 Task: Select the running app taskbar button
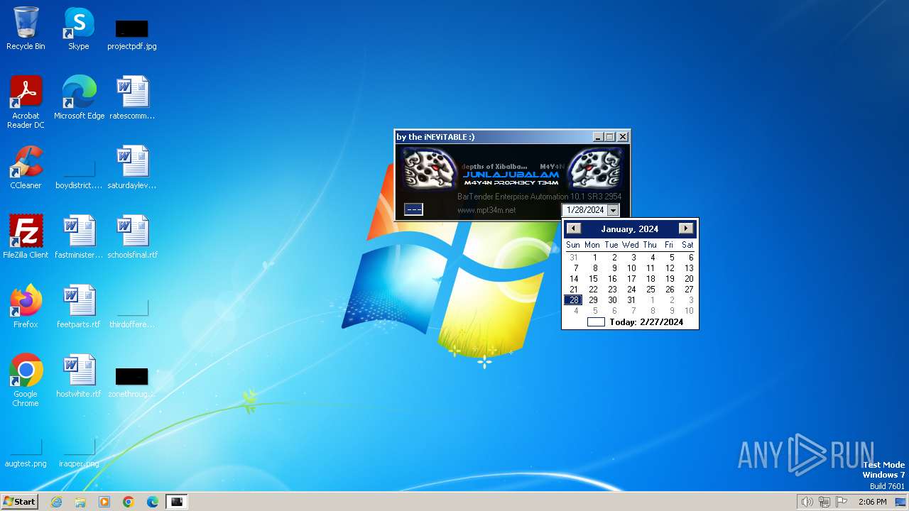click(177, 502)
